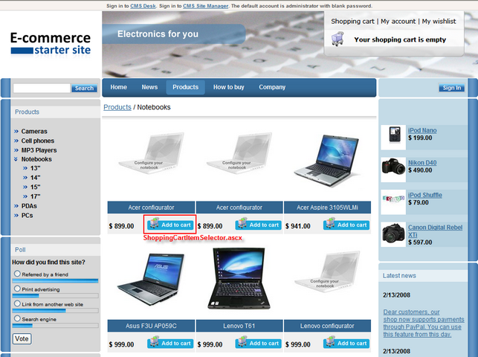Click the Nikon D40 camera image
478x357 pixels.
point(393,170)
